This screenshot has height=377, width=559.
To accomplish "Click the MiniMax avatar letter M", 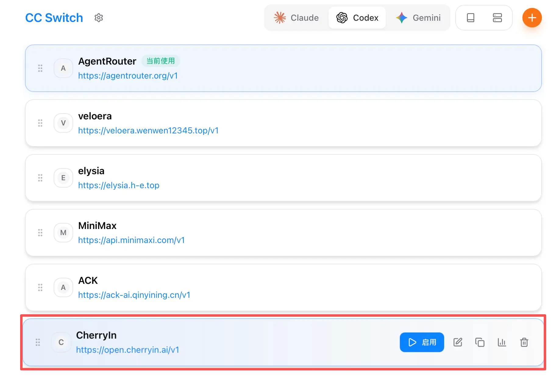I will point(63,233).
